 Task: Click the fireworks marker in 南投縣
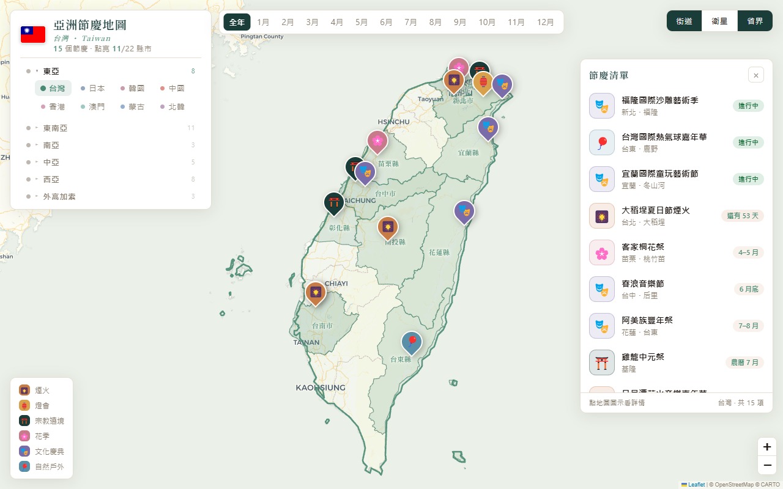point(387,227)
